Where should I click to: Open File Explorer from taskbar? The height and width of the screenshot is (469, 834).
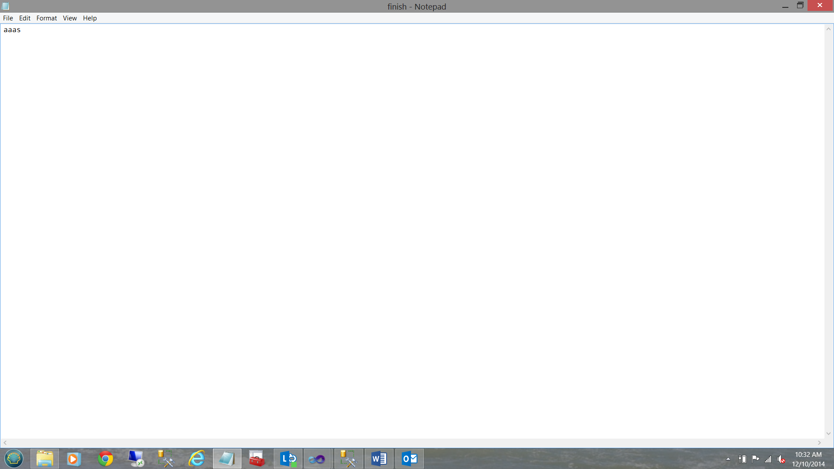coord(45,459)
